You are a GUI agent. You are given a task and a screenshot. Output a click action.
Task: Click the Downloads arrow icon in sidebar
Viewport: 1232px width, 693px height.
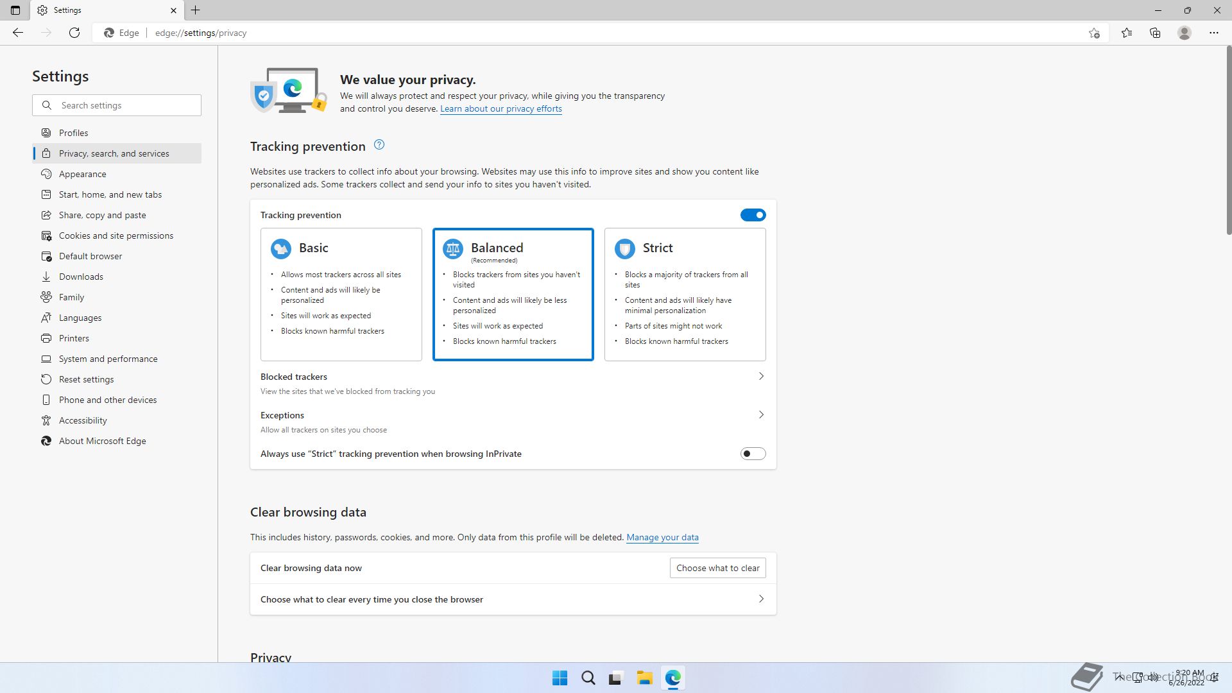click(46, 277)
